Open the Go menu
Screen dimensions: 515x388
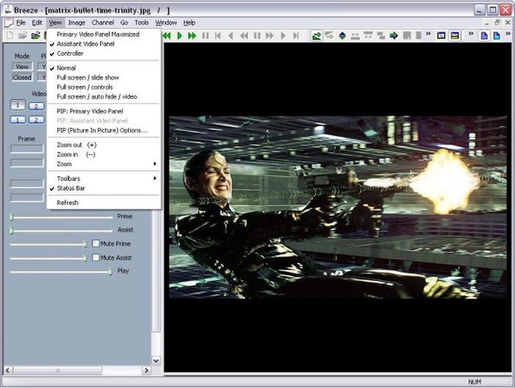124,23
